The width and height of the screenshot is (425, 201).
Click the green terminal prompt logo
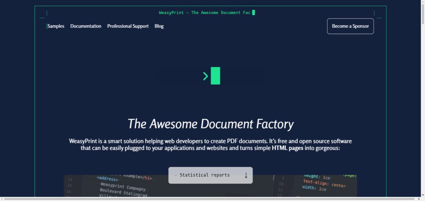tap(211, 76)
